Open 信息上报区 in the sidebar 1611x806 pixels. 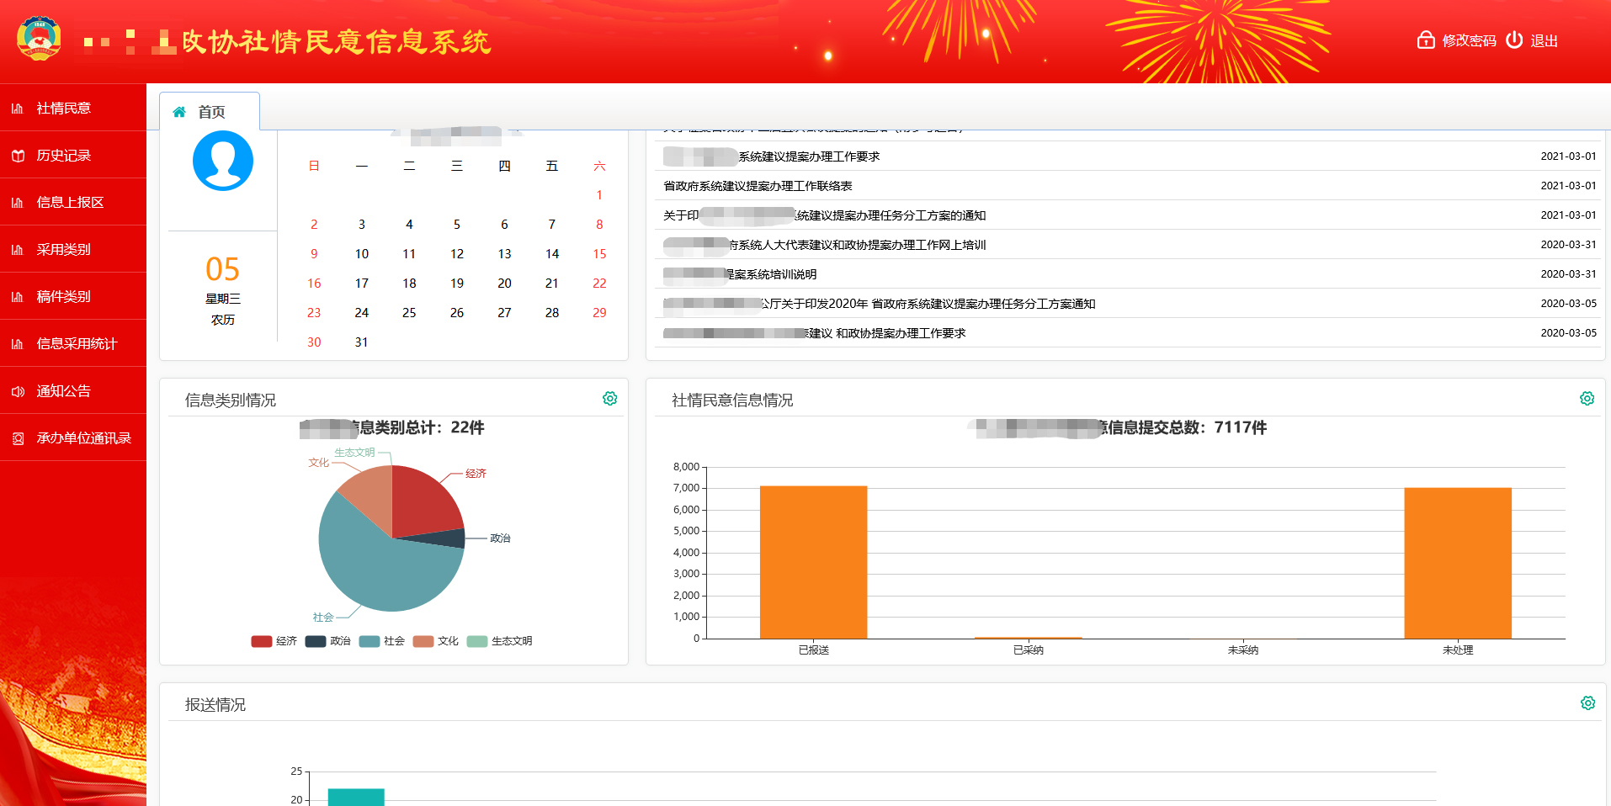(x=73, y=202)
